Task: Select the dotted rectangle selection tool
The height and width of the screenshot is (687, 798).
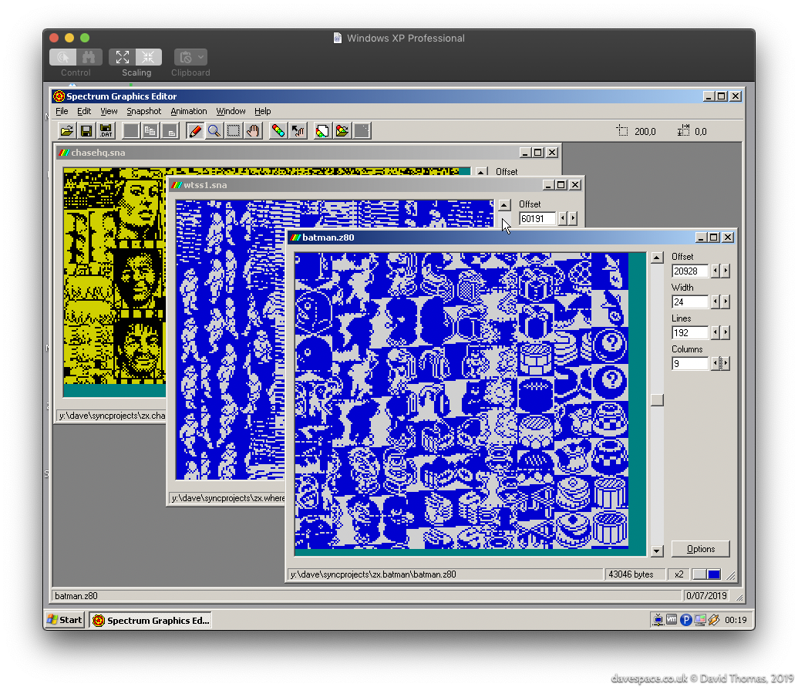Action: 234,131
